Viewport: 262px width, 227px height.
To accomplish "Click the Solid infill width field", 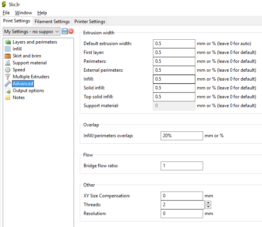I will pyautogui.click(x=174, y=88).
